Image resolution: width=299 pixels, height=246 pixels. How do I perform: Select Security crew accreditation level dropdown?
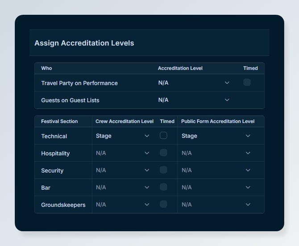coord(123,170)
